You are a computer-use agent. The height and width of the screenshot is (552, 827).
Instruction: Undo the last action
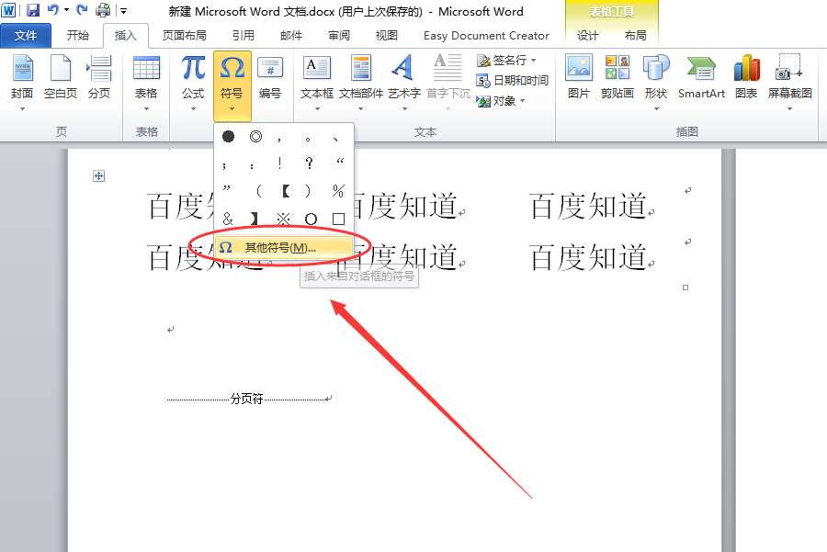(53, 9)
